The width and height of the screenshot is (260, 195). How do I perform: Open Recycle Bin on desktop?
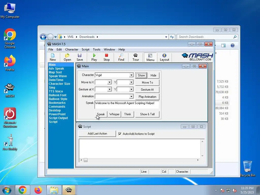click(248, 169)
